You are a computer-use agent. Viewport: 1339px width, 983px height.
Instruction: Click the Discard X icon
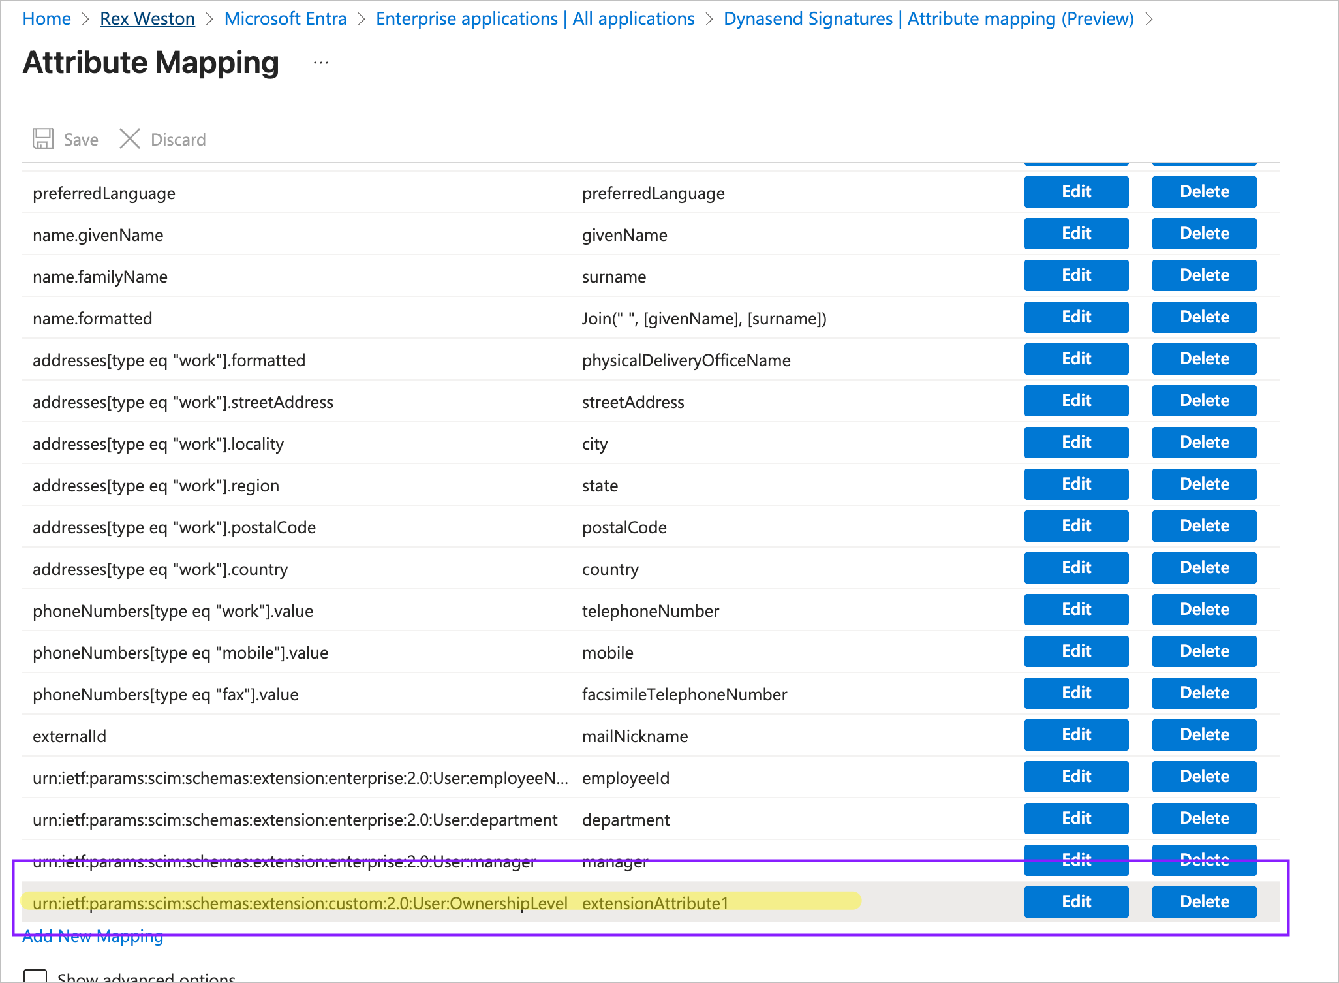(129, 138)
